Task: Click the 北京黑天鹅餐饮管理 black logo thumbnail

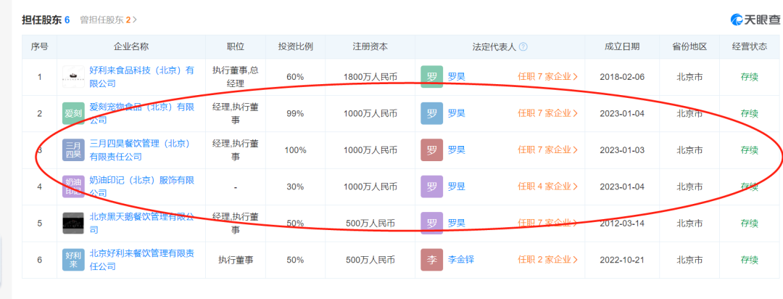Action: pos(73,223)
